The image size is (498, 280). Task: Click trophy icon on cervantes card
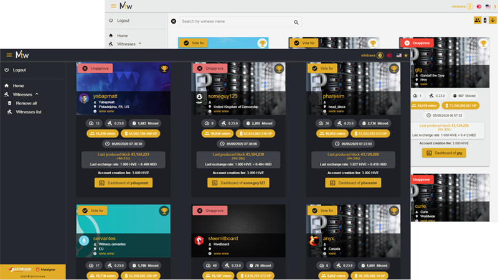(x=164, y=210)
